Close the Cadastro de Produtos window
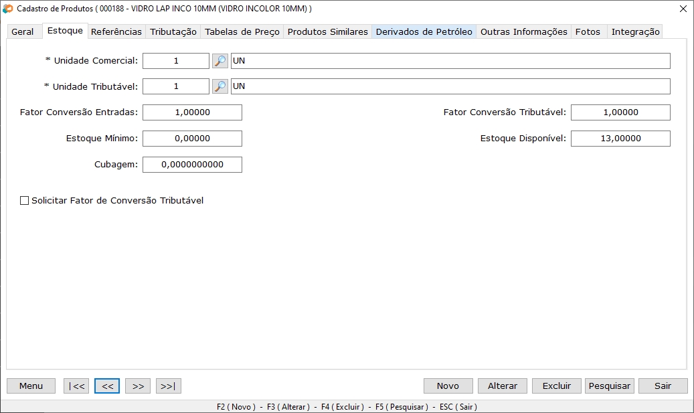The height and width of the screenshot is (413, 694). pyautogui.click(x=683, y=9)
